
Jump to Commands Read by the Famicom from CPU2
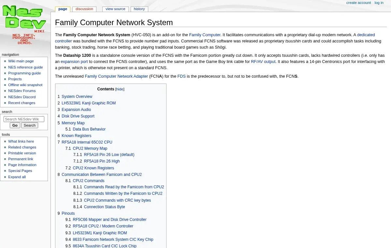click(124, 187)
